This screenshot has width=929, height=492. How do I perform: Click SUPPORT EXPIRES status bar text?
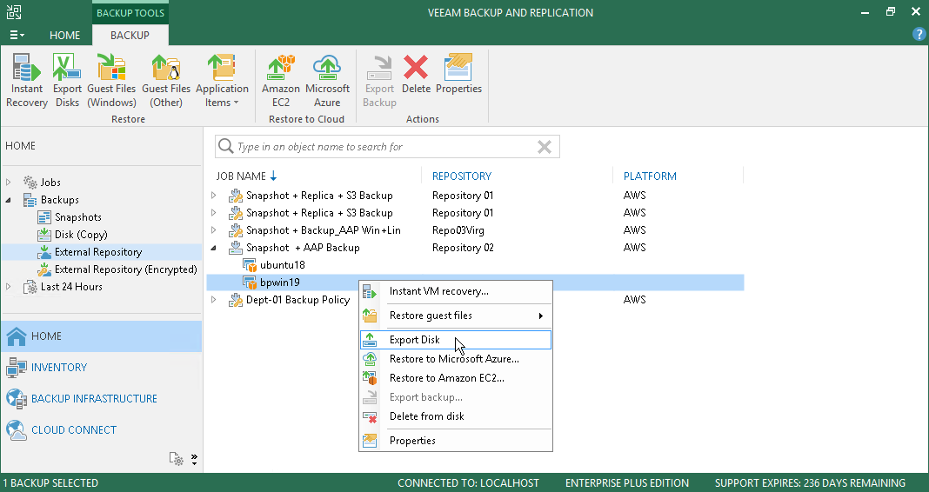810,483
